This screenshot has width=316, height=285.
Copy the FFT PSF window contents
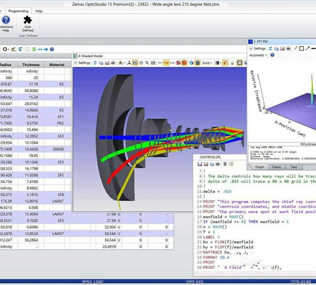[x=276, y=48]
